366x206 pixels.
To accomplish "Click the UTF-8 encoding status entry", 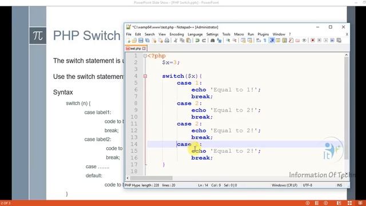I will (308, 185).
